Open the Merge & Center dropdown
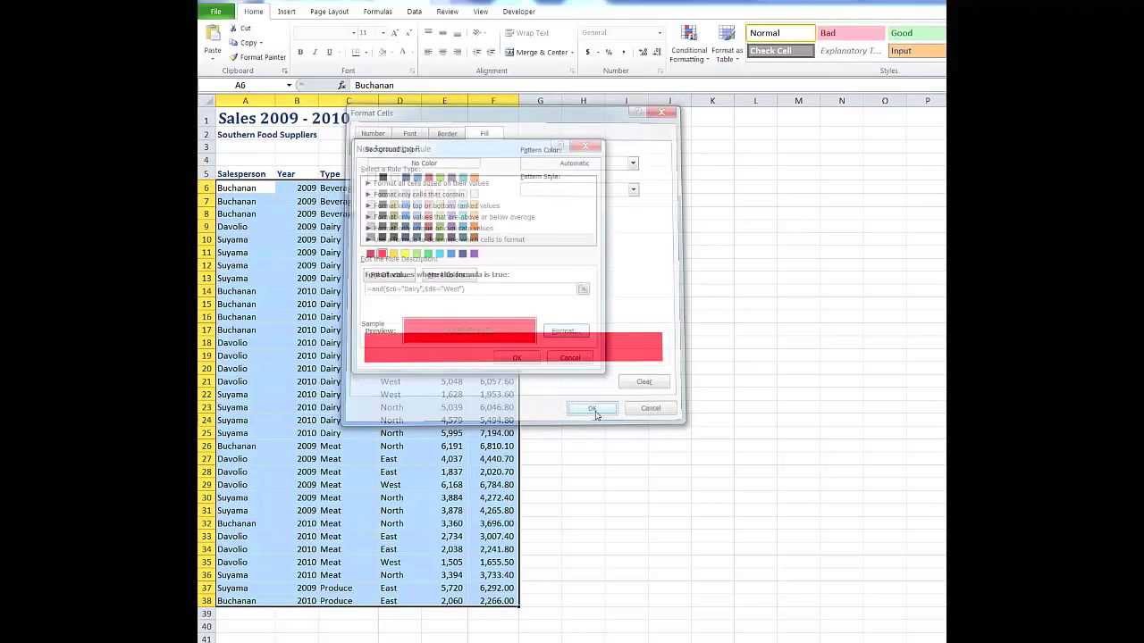Screen dimensions: 1144x643 point(572,53)
